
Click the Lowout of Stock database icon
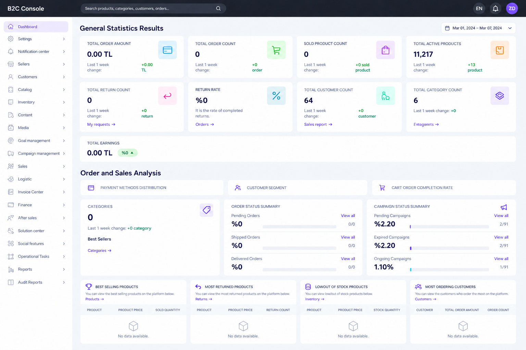click(x=308, y=287)
